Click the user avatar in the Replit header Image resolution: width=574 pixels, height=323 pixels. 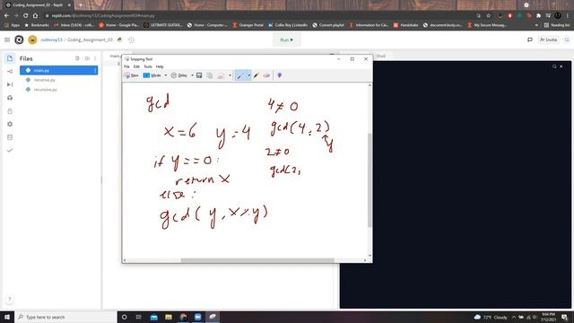coord(32,39)
